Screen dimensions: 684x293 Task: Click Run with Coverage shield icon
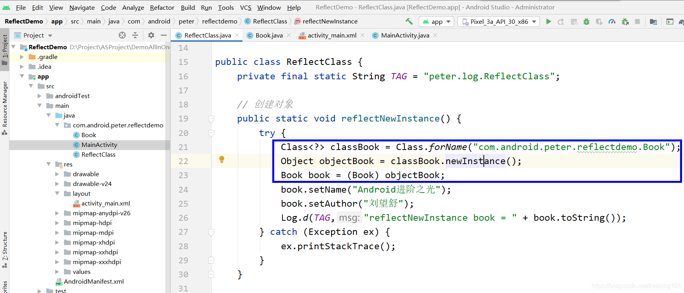pyautogui.click(x=599, y=21)
